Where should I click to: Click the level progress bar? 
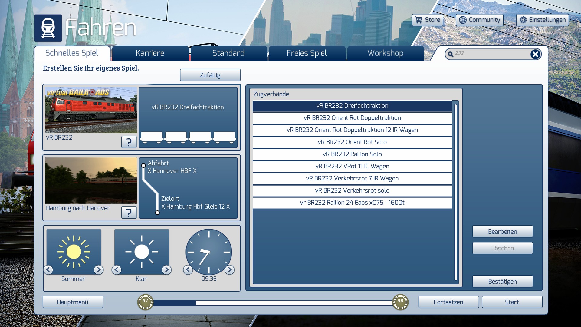point(272,302)
